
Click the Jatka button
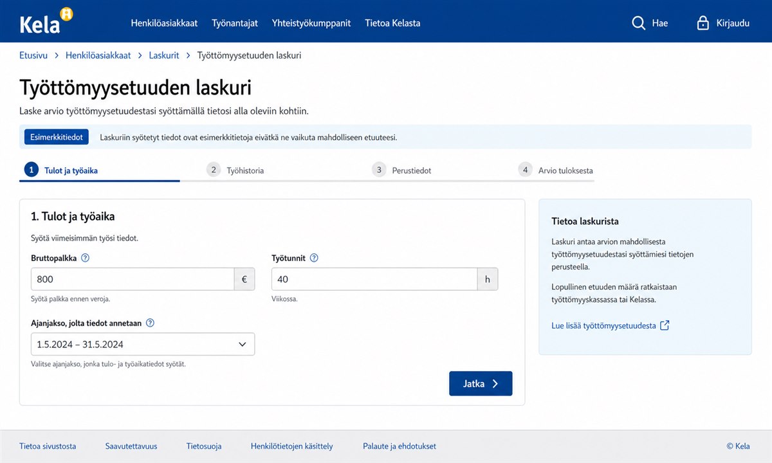coord(481,383)
